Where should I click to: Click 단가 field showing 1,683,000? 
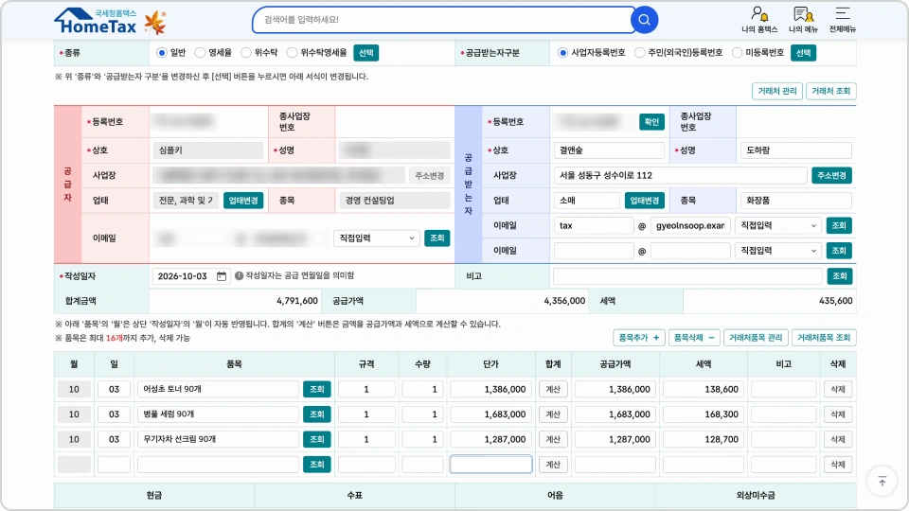pyautogui.click(x=491, y=414)
